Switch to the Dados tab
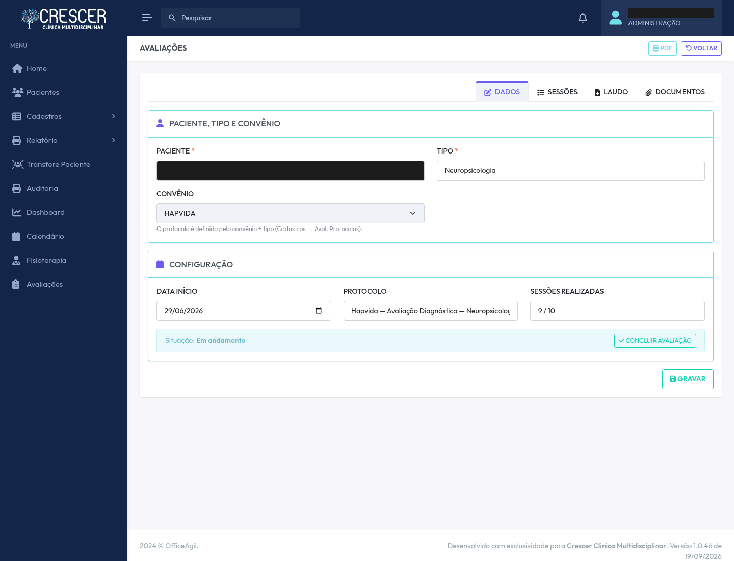The height and width of the screenshot is (561, 734). pyautogui.click(x=502, y=92)
